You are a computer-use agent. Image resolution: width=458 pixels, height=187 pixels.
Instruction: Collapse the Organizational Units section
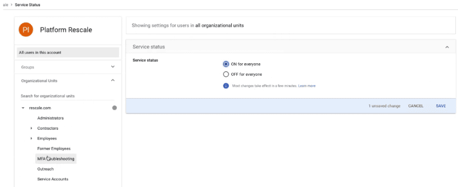coord(113,81)
